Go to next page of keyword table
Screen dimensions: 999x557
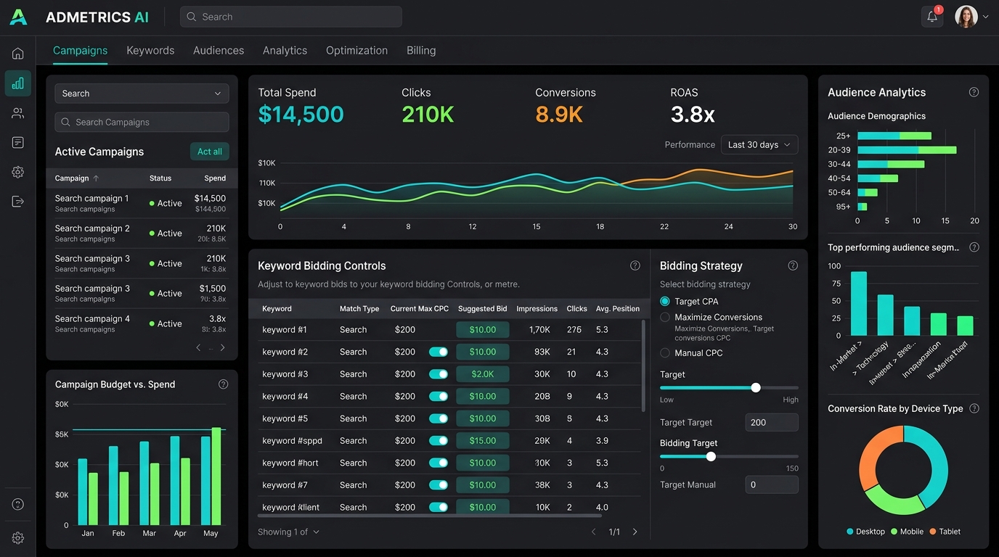tap(635, 532)
